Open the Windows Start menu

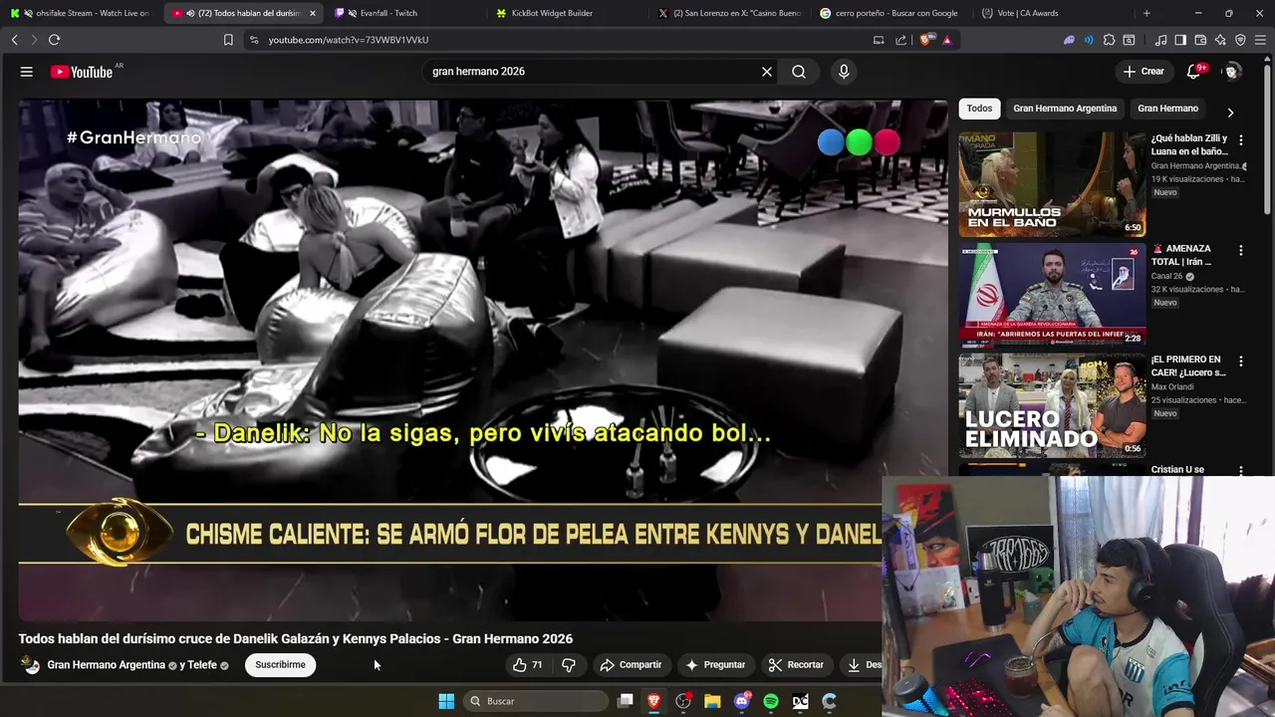446,701
